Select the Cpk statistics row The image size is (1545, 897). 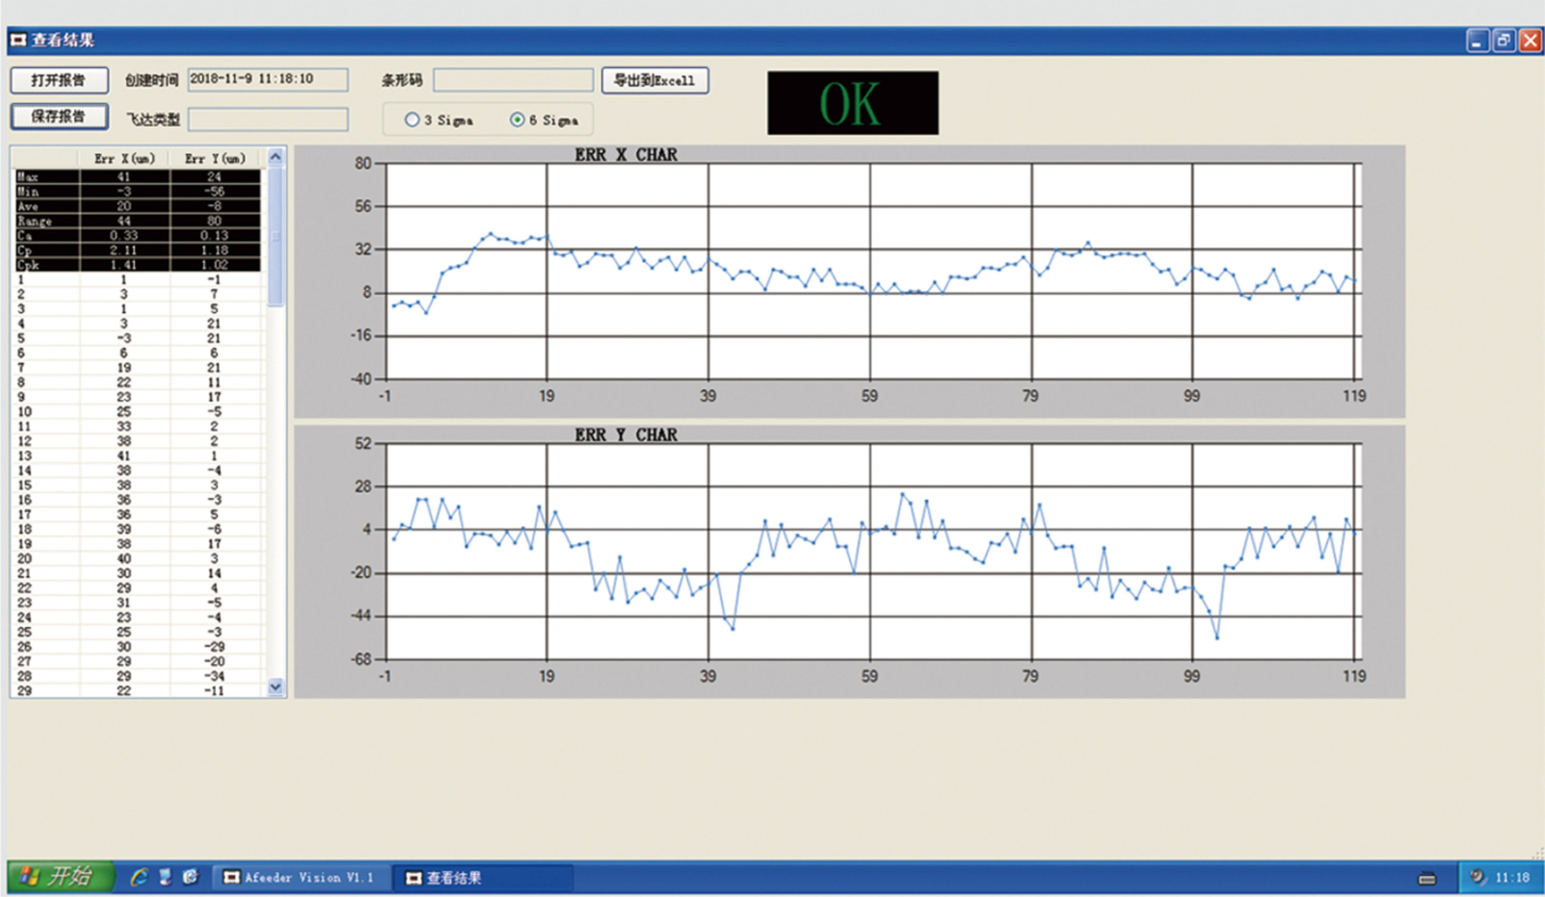click(x=138, y=264)
